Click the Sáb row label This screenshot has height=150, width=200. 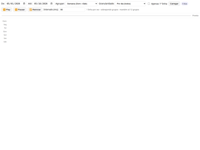pyautogui.click(x=5, y=42)
